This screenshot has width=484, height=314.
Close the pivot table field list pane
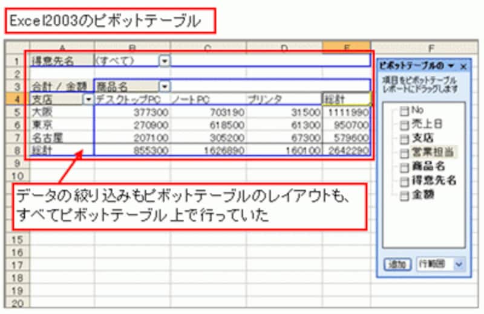coord(463,66)
